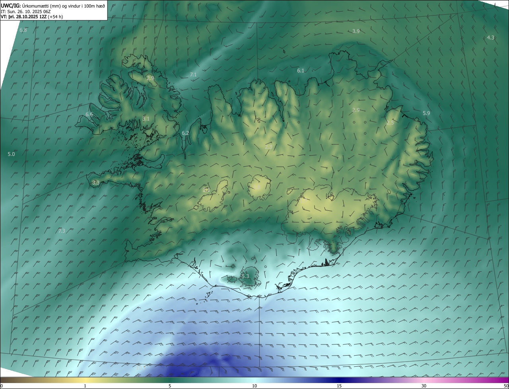Click the color scale tick label 15
Viewport: 509px width, 389px height.
click(339, 386)
